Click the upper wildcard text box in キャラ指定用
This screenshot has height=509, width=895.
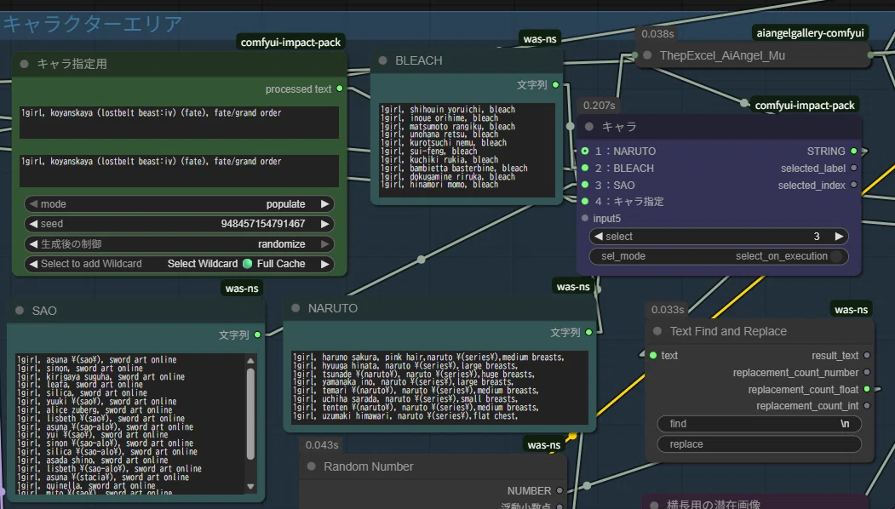(x=179, y=122)
